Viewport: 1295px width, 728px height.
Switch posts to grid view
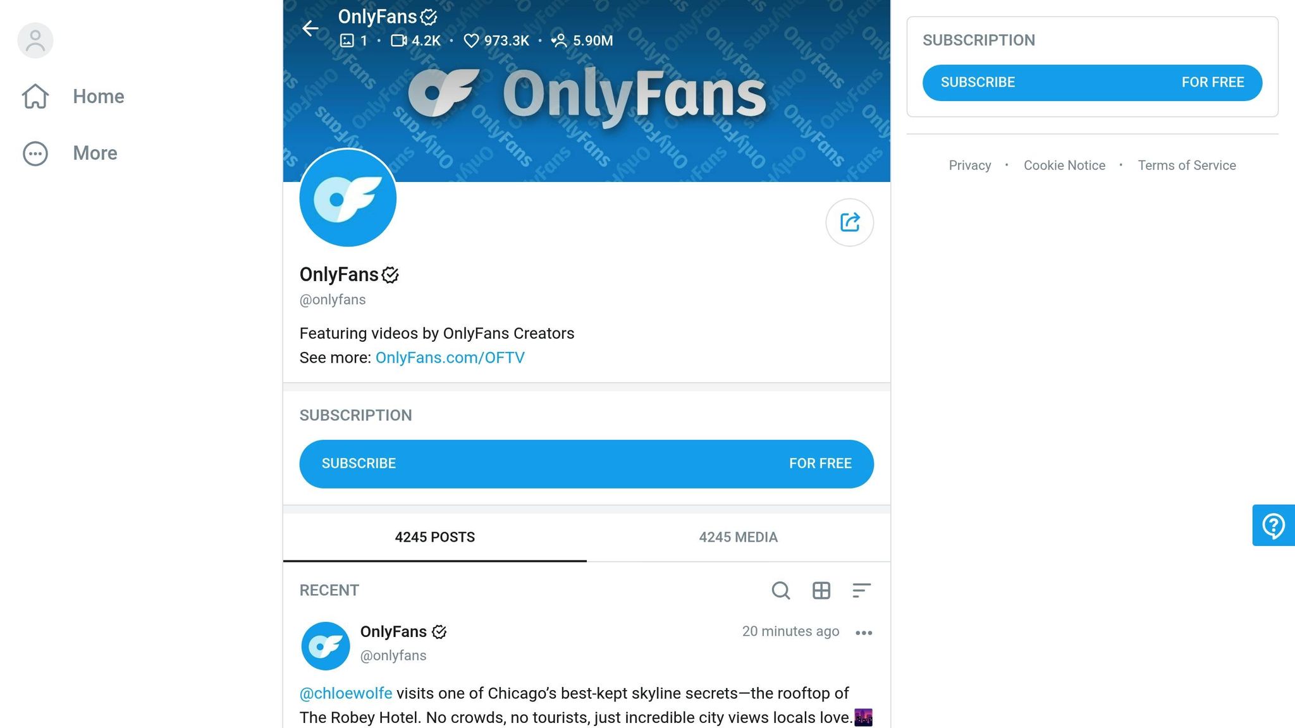click(821, 591)
